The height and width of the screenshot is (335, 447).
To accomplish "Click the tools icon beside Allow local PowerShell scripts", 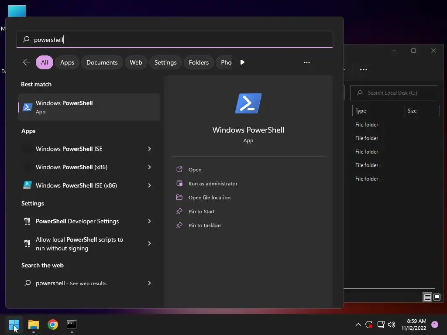I will [27, 243].
